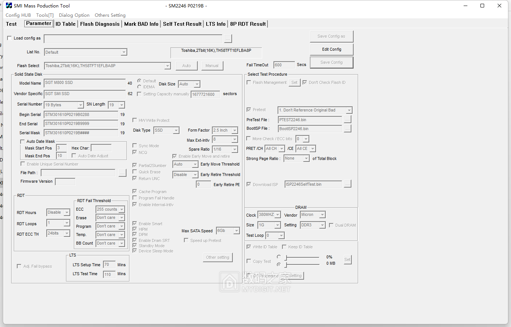
Task: Click browse button next to Load config field
Action: [x=228, y=38]
